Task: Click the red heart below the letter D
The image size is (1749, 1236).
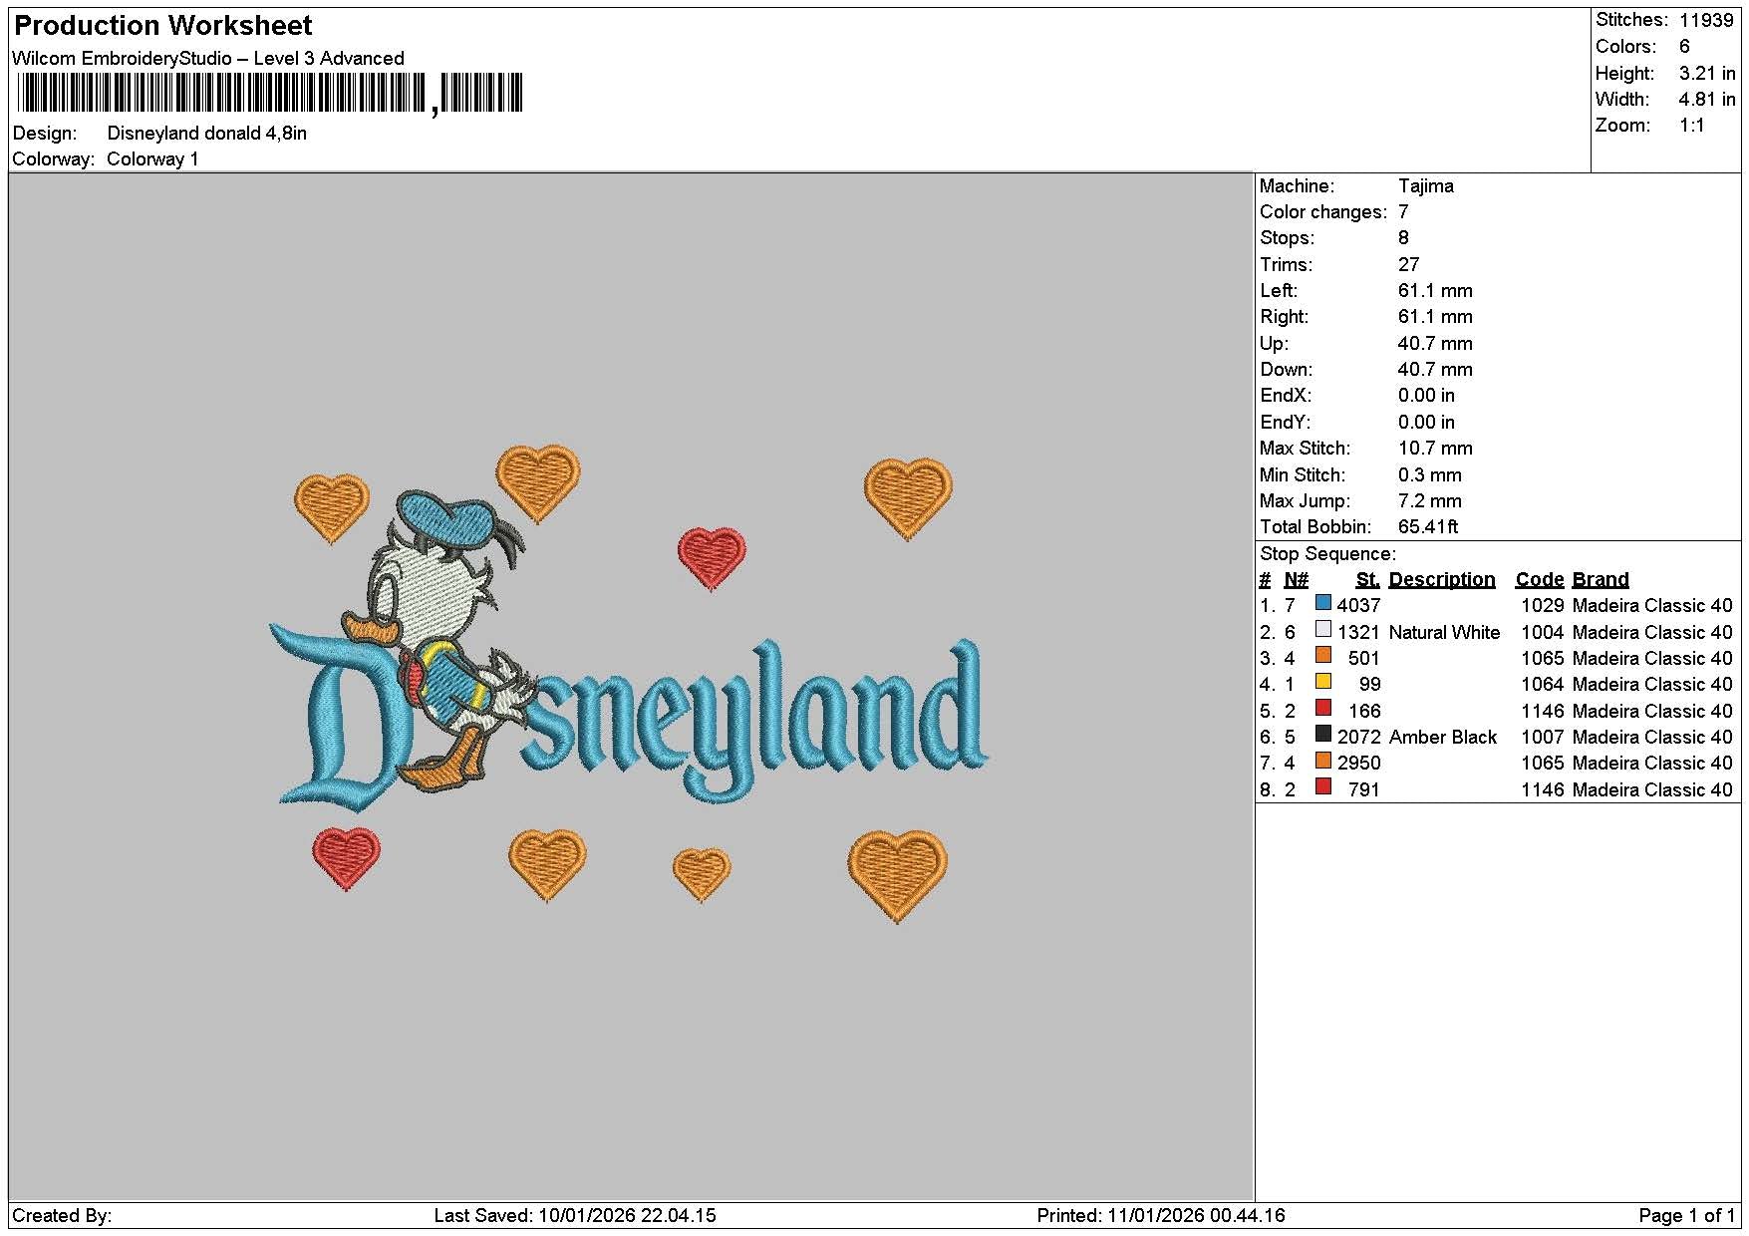Action: tap(346, 858)
